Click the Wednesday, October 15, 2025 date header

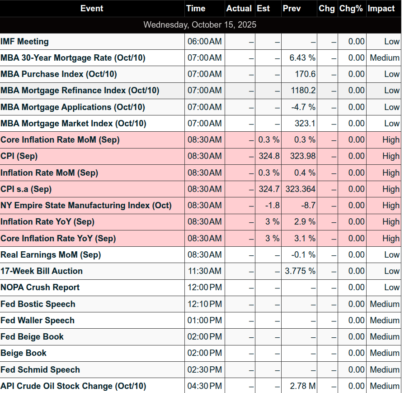[200, 25]
